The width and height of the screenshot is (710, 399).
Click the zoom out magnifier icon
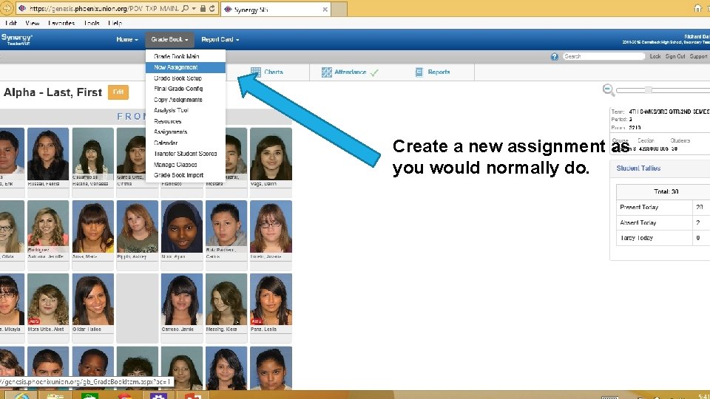[609, 90]
